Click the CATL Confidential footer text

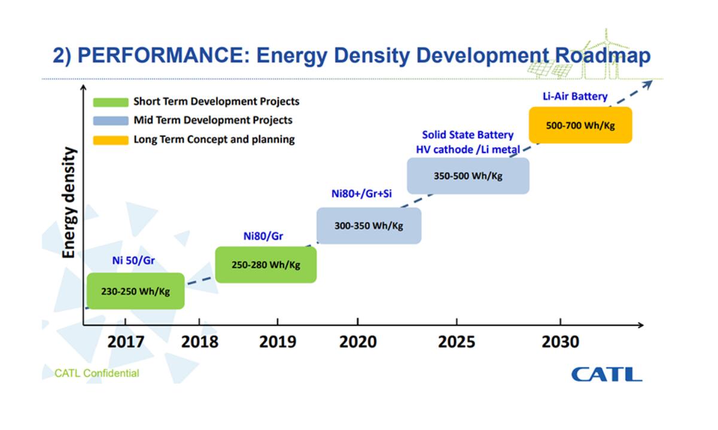(97, 374)
